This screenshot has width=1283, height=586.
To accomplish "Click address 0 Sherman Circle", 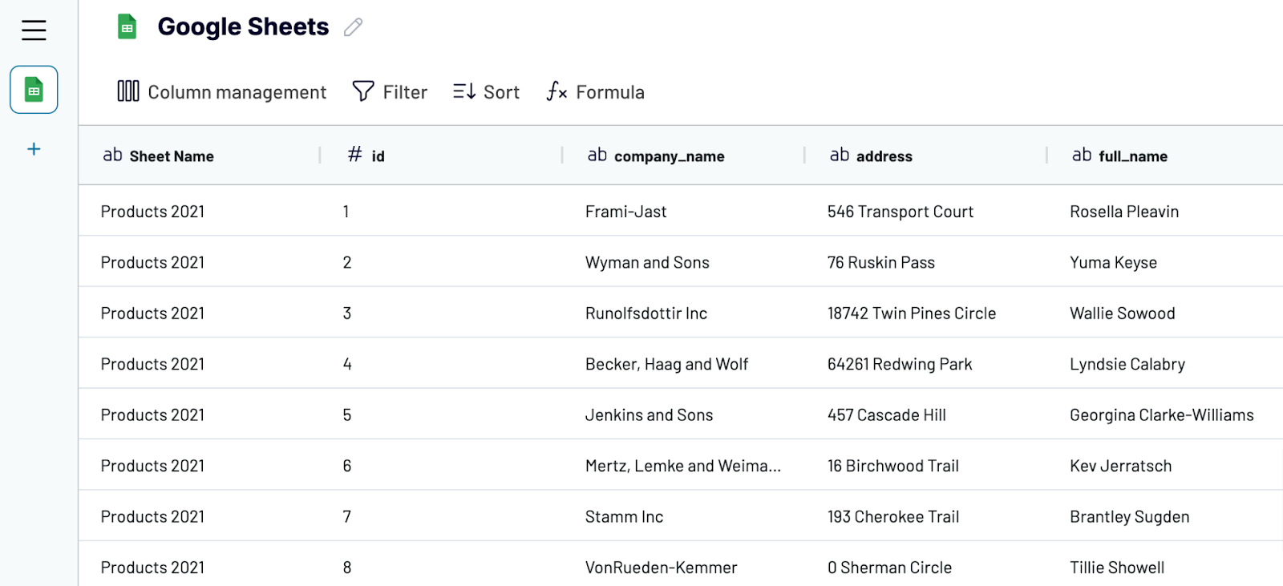I will [889, 568].
